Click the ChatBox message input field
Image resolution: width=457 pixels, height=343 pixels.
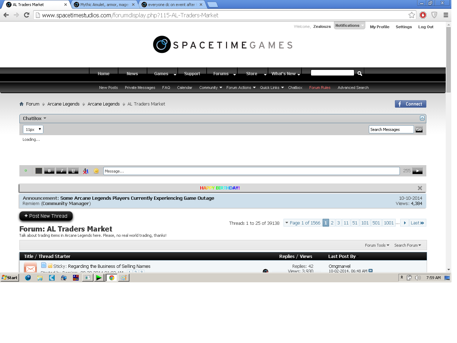pyautogui.click(x=251, y=171)
